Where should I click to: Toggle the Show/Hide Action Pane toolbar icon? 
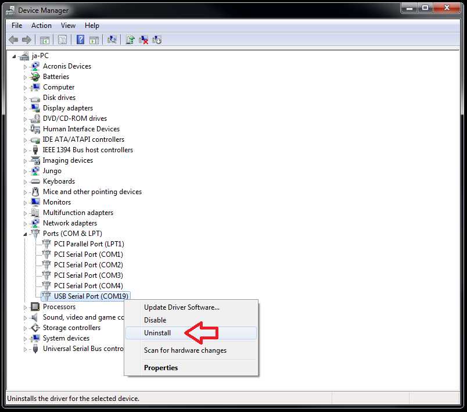94,40
